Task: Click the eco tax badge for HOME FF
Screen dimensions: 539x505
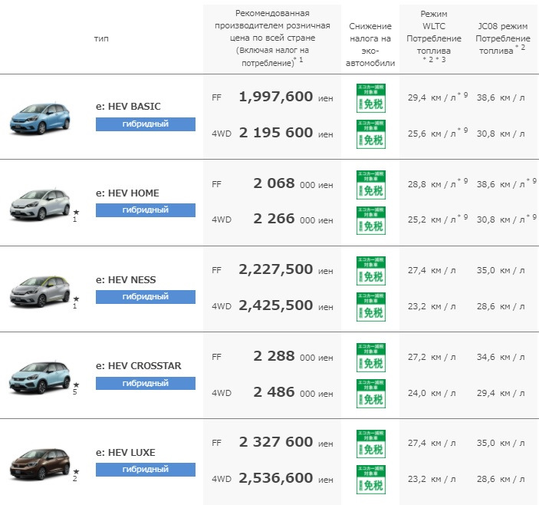Action: click(373, 184)
